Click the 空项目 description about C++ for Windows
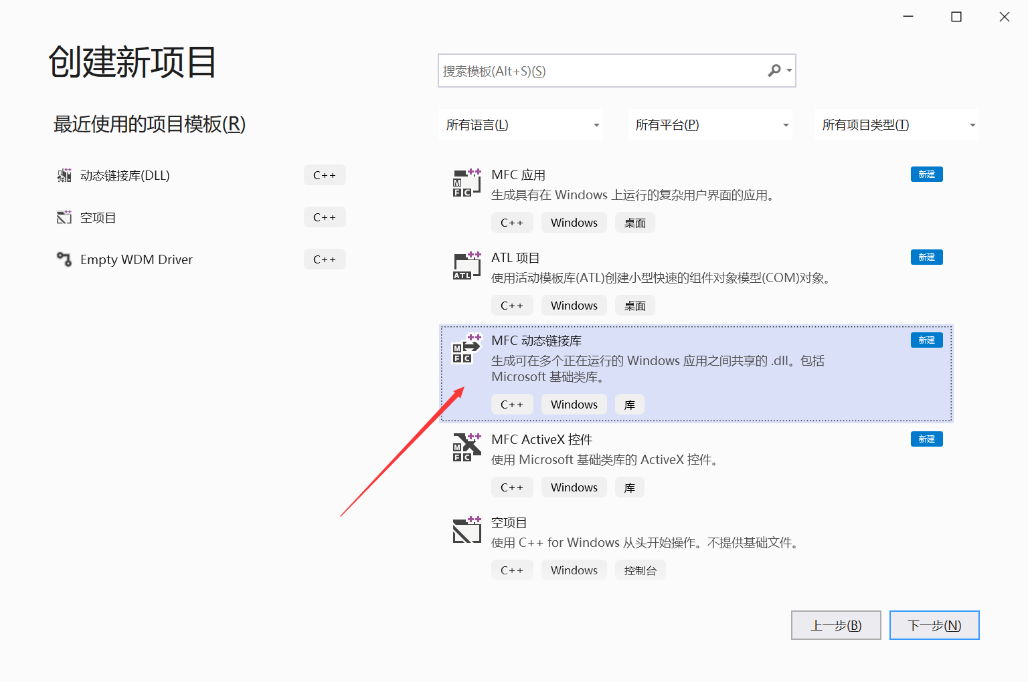1028x682 pixels. pos(646,543)
